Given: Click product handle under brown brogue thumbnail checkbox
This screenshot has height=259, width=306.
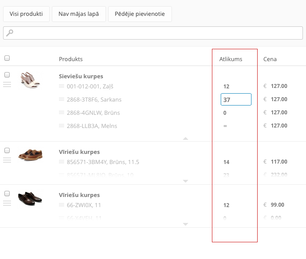Looking at the screenshot, I should (x=7, y=160).
